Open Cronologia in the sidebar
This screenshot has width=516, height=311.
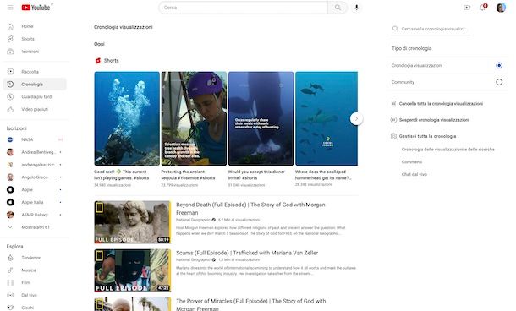click(35, 85)
